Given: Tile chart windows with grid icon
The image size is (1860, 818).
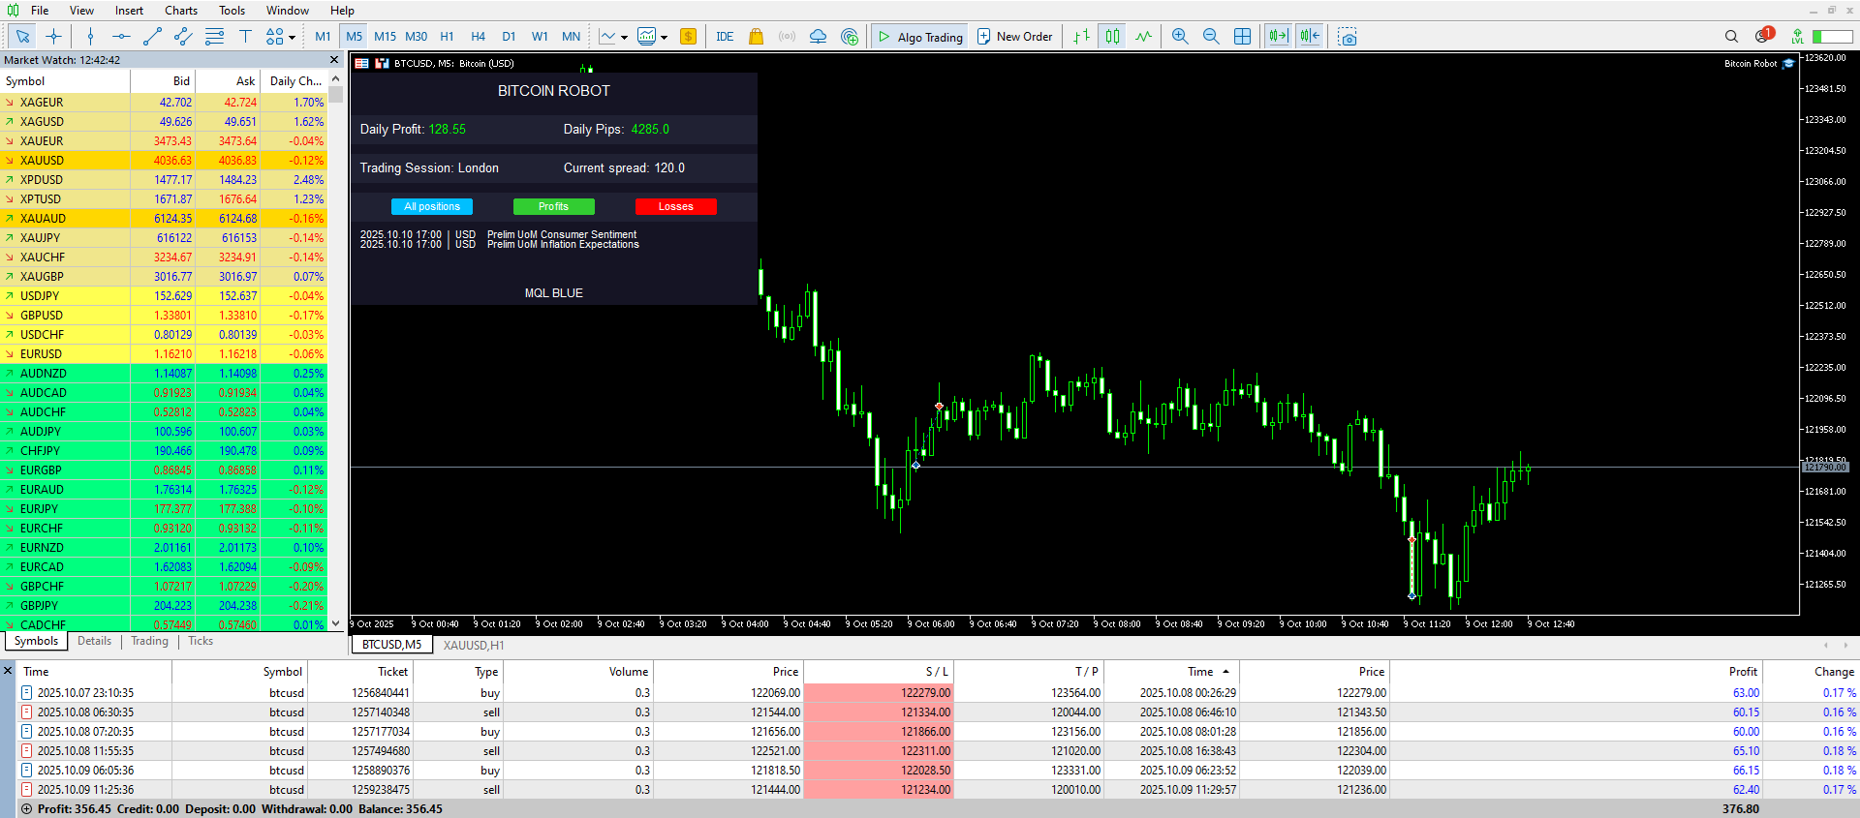Looking at the screenshot, I should pos(1242,37).
